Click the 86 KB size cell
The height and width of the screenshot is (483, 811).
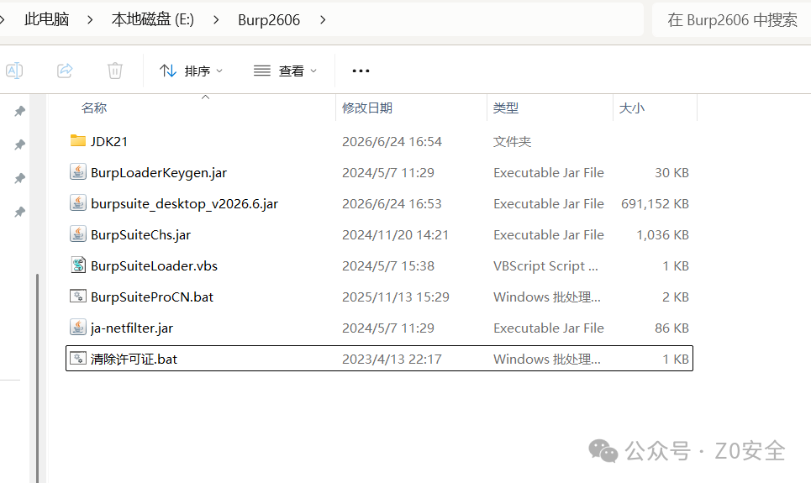coord(671,328)
